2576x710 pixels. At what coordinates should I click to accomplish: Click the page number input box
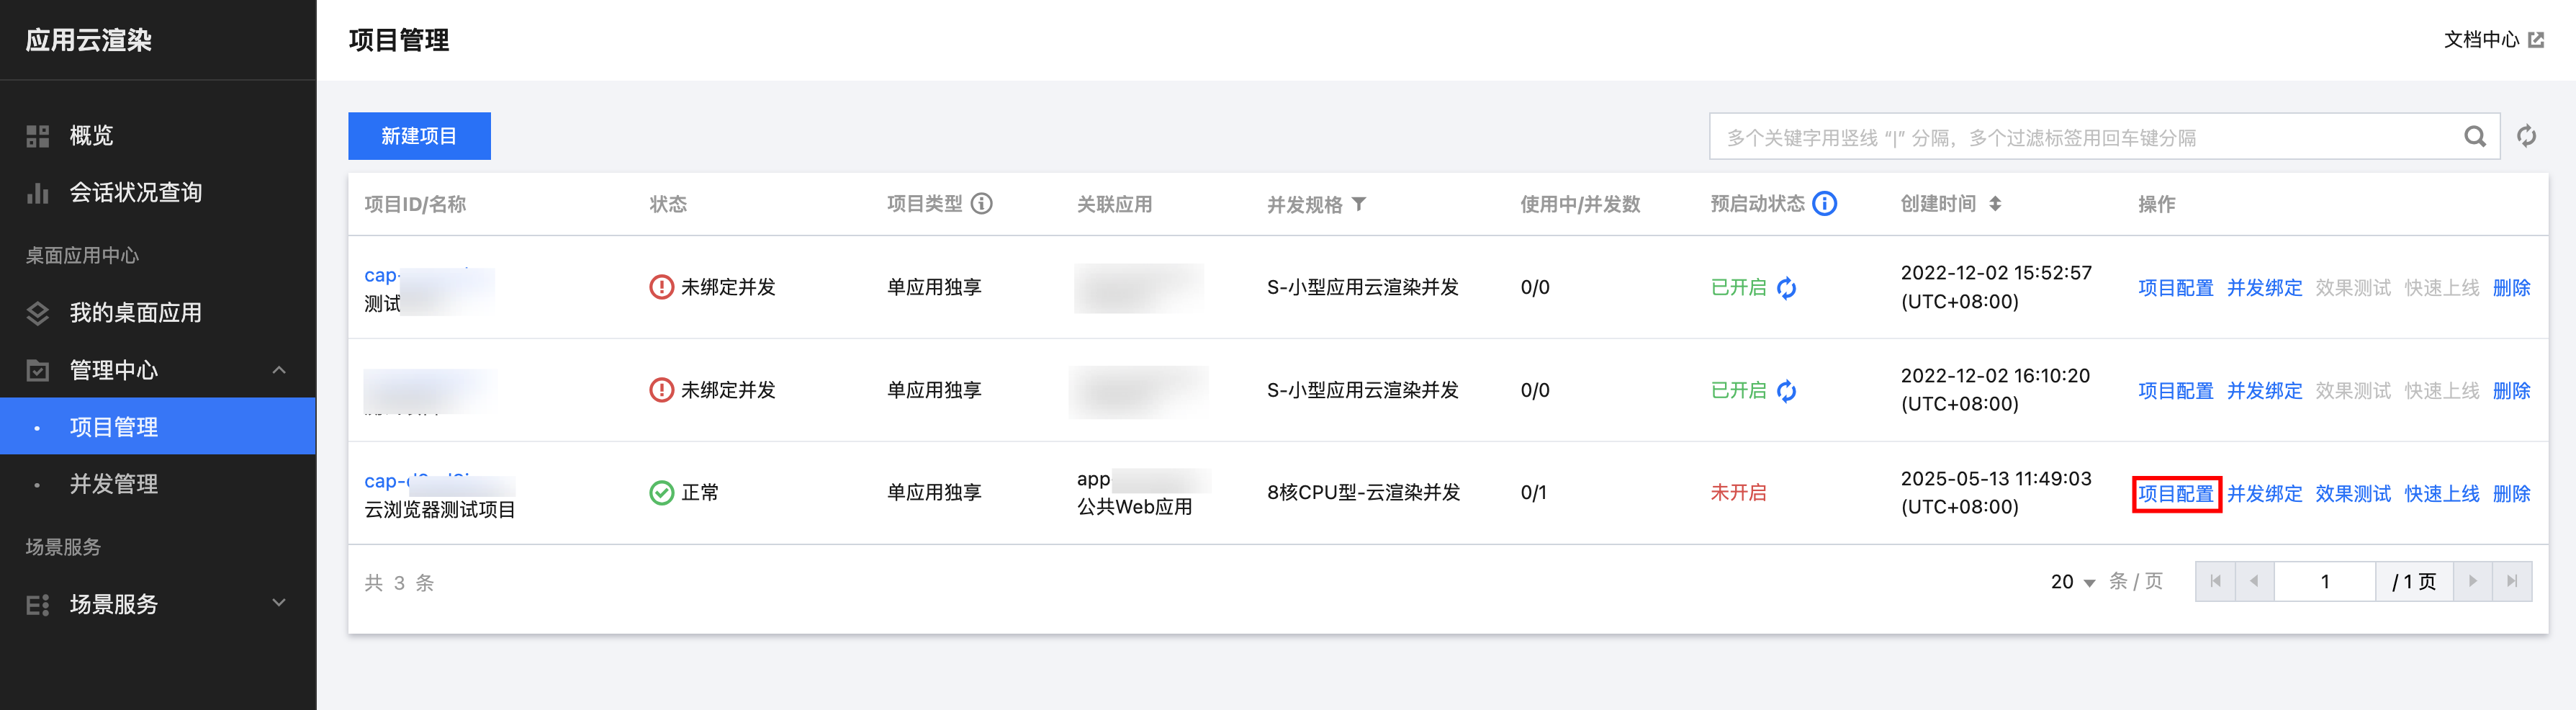2324,582
